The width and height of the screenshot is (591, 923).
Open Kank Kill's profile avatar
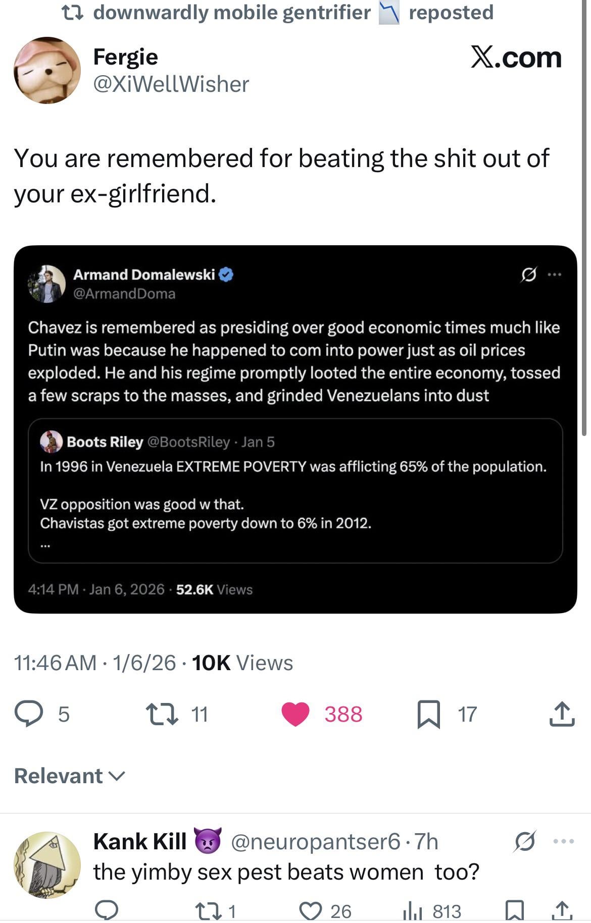47,865
